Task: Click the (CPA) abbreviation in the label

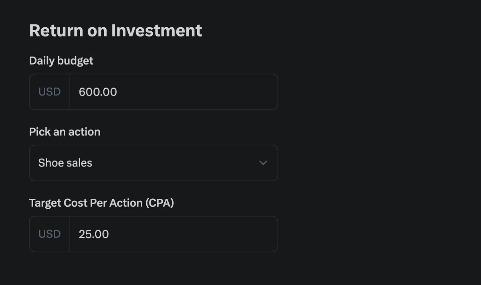Action: pyautogui.click(x=160, y=203)
